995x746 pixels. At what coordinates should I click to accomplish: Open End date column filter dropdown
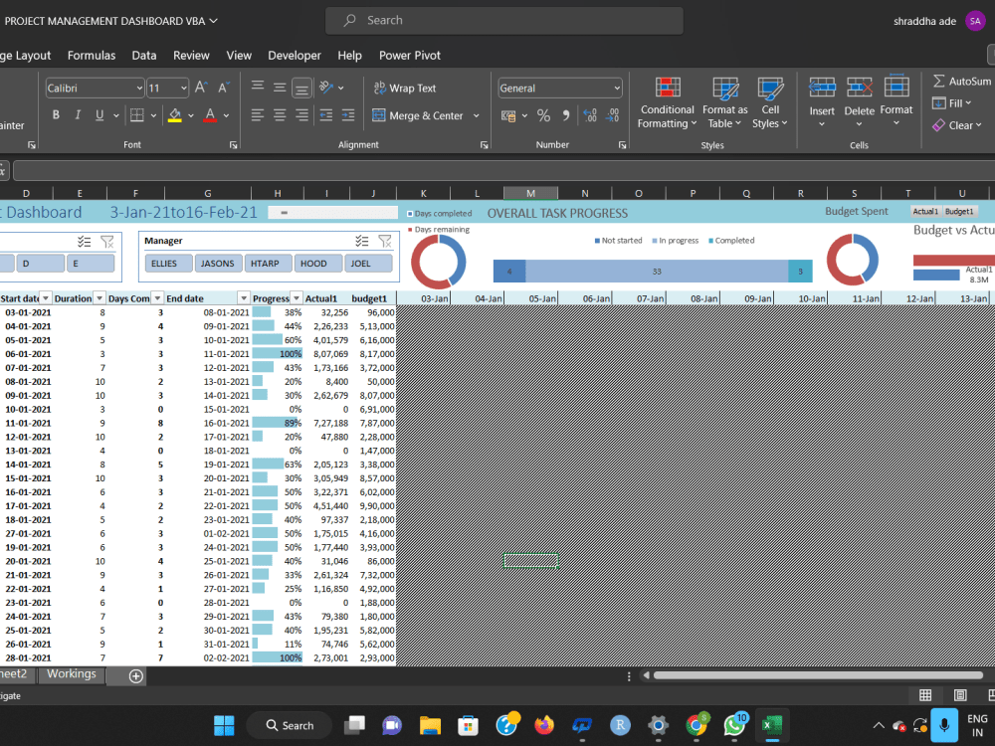click(x=244, y=298)
